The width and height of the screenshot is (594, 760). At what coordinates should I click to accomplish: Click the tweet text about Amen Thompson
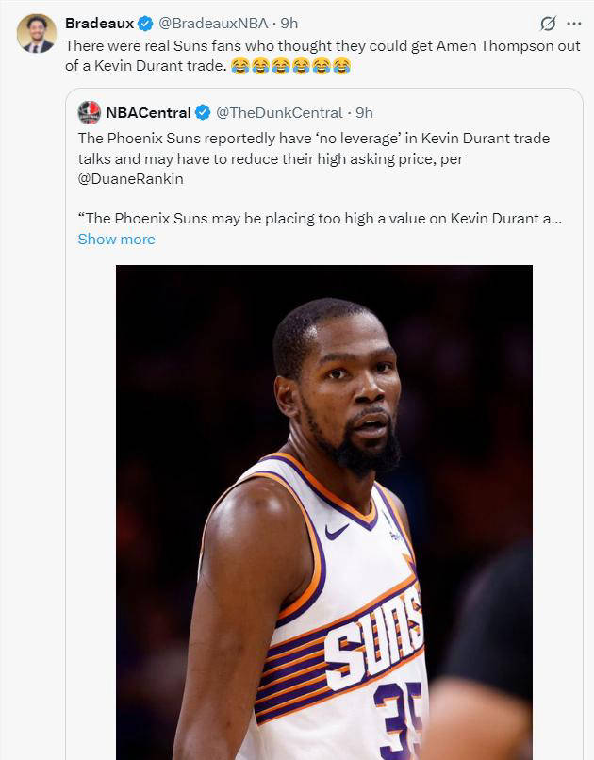[321, 46]
